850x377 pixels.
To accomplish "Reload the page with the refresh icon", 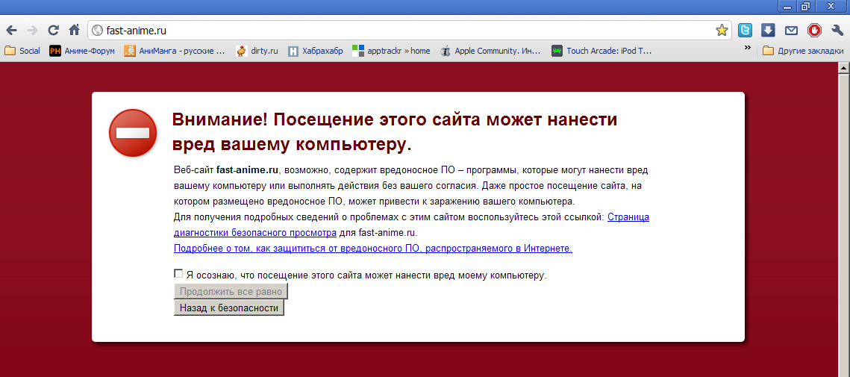I will coord(53,31).
